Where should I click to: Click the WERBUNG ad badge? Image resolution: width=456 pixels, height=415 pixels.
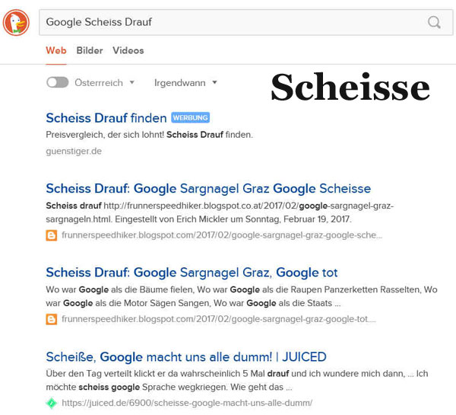pyautogui.click(x=190, y=118)
